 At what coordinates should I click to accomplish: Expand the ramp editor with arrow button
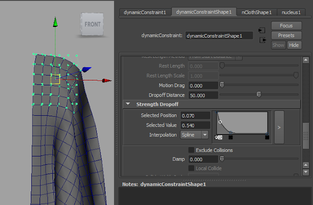[279, 128]
